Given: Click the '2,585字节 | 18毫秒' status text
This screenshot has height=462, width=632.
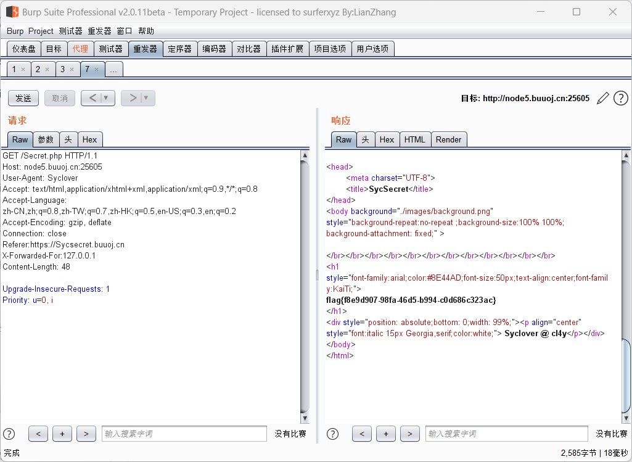Looking at the screenshot, I should pyautogui.click(x=594, y=453).
